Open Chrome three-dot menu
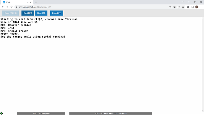Image resolution: width=204 pixels, height=115 pixels. click(x=201, y=7)
